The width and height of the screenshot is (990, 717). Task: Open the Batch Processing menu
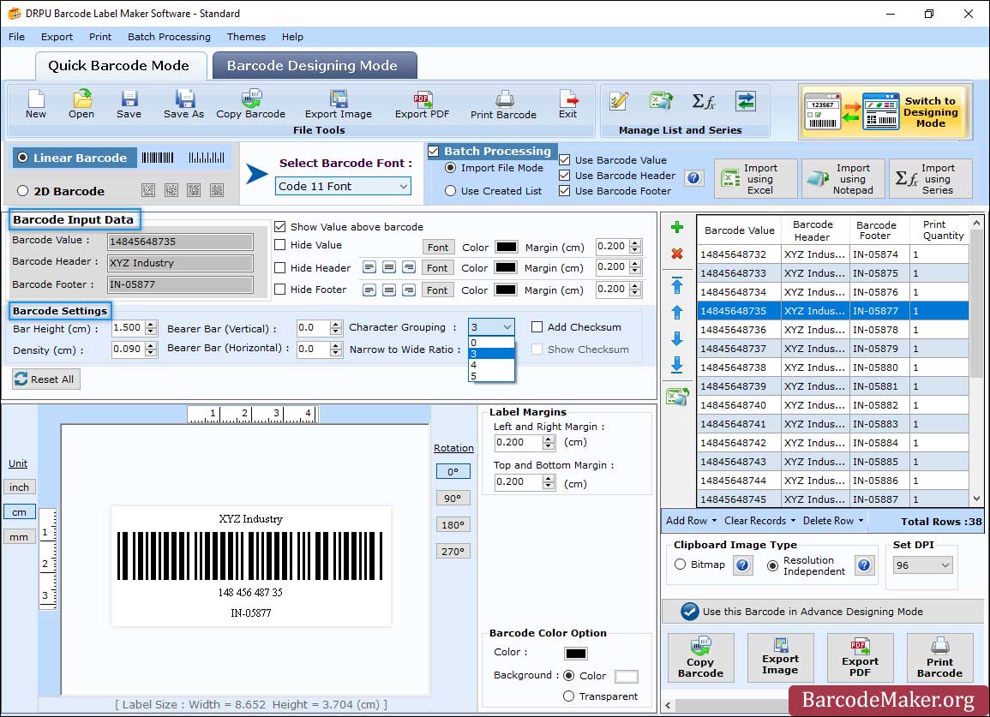(169, 37)
